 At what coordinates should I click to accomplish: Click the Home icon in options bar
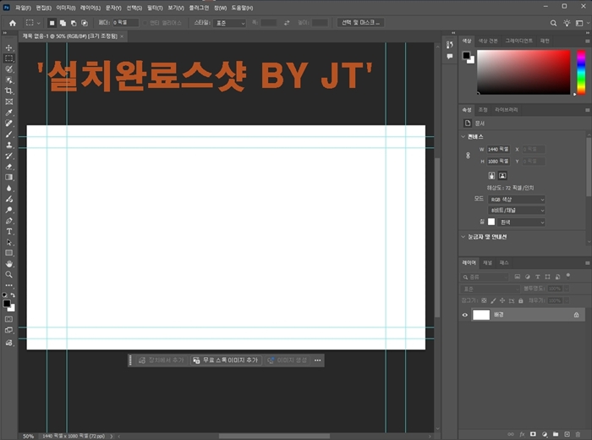click(12, 23)
